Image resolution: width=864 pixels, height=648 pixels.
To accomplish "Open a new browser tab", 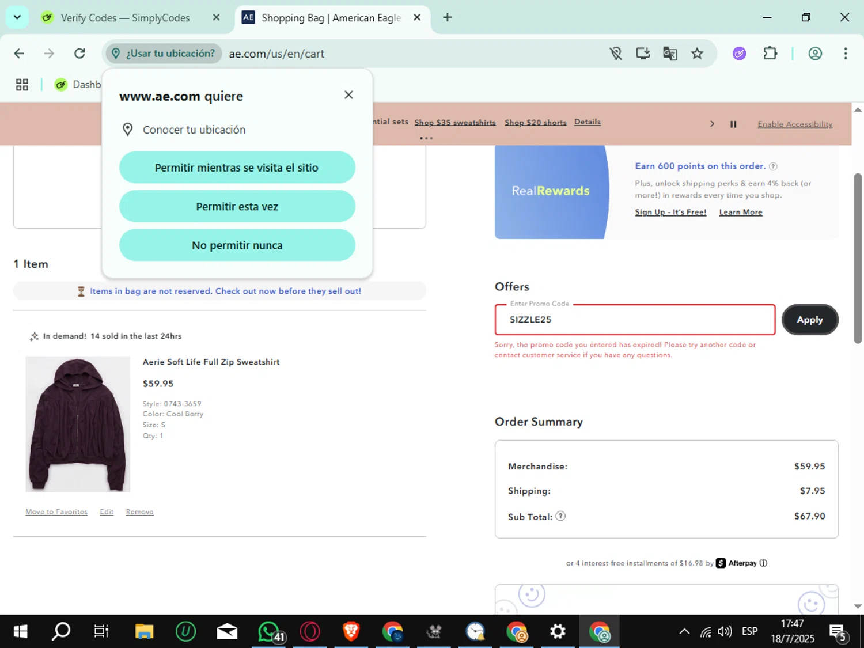I will pos(447,17).
